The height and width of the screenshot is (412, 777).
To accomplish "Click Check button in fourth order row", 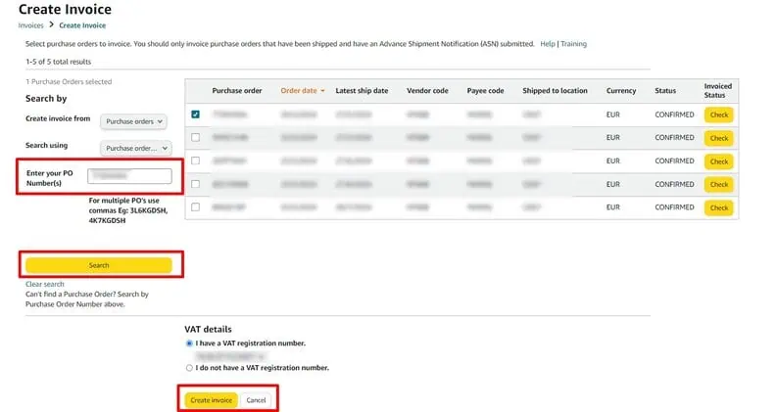I will (x=719, y=185).
